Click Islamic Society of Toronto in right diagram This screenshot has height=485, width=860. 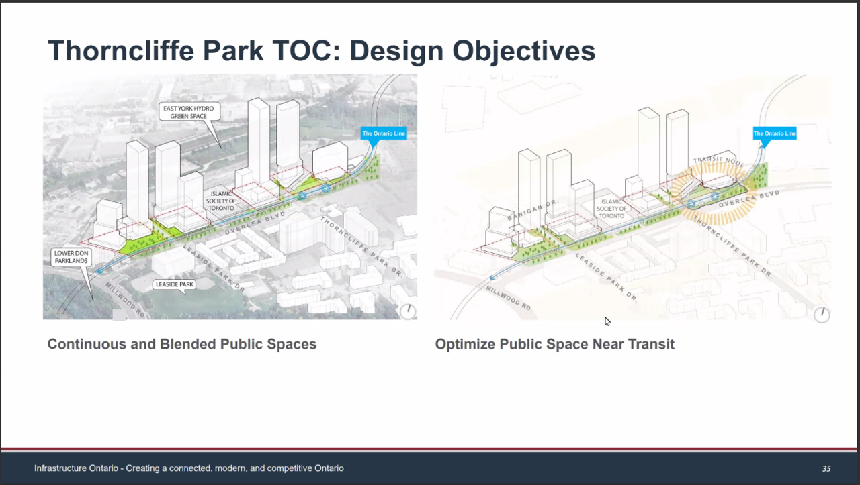click(612, 209)
